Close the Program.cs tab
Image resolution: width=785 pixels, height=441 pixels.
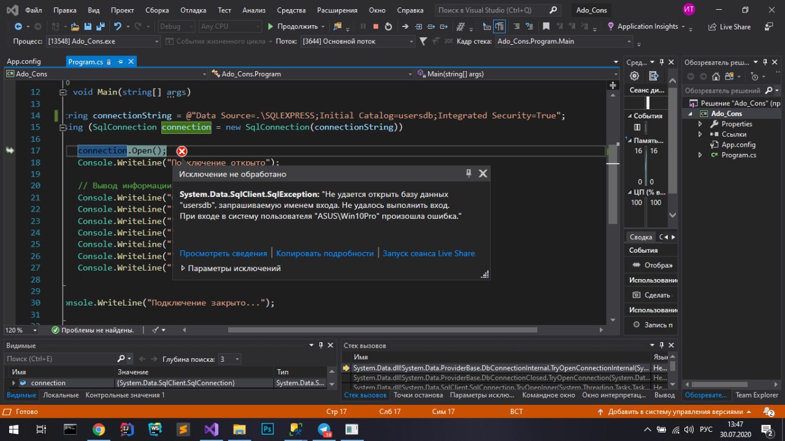[131, 62]
